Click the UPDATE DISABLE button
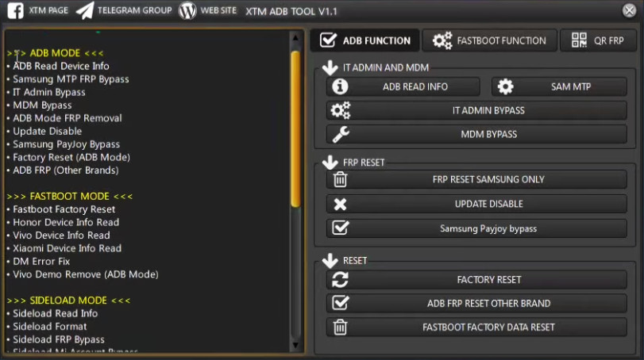Screen dimensions: 644x360 coord(476,204)
